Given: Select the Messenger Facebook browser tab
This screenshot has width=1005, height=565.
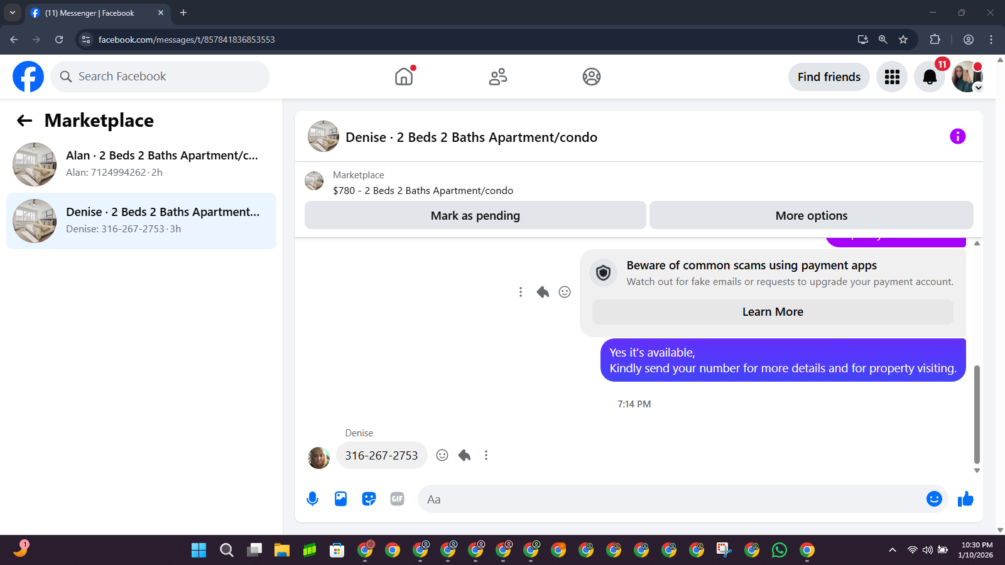Looking at the screenshot, I should [97, 13].
